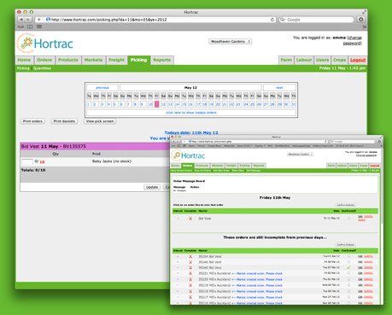Click Update button in Bid Vest panel
Image resolution: width=392 pixels, height=315 pixels.
152,187
